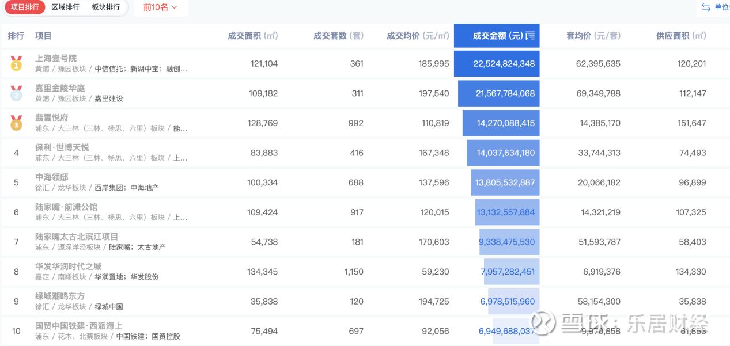Click the gold medal icon for rank 1
The height and width of the screenshot is (346, 730).
point(16,63)
